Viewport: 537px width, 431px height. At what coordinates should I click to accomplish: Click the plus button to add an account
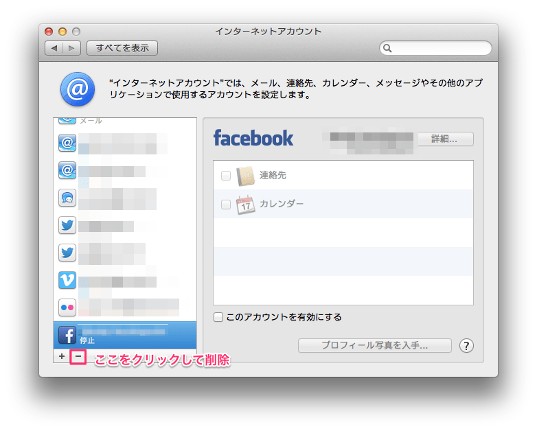[x=62, y=356]
